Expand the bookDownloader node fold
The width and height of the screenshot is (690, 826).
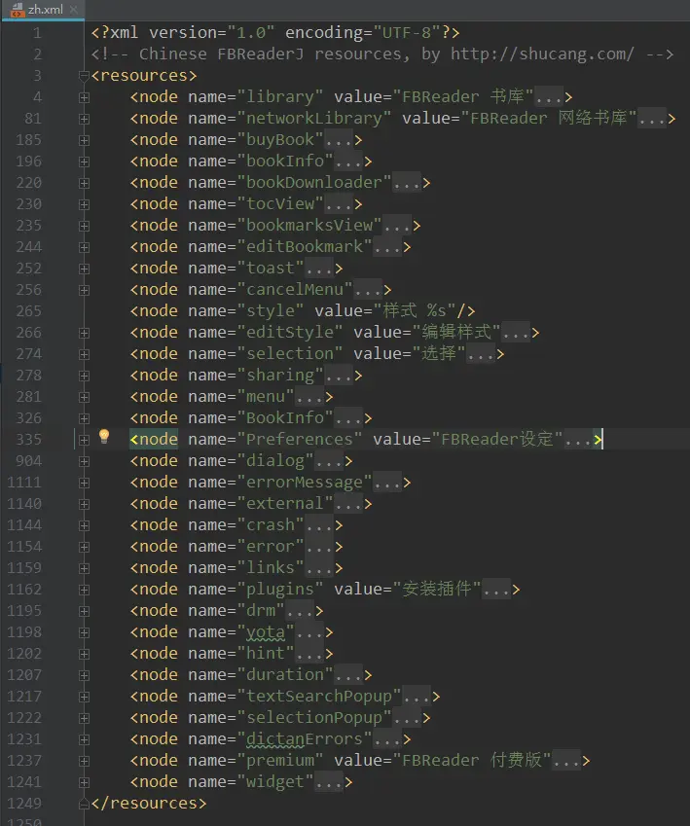tap(84, 183)
